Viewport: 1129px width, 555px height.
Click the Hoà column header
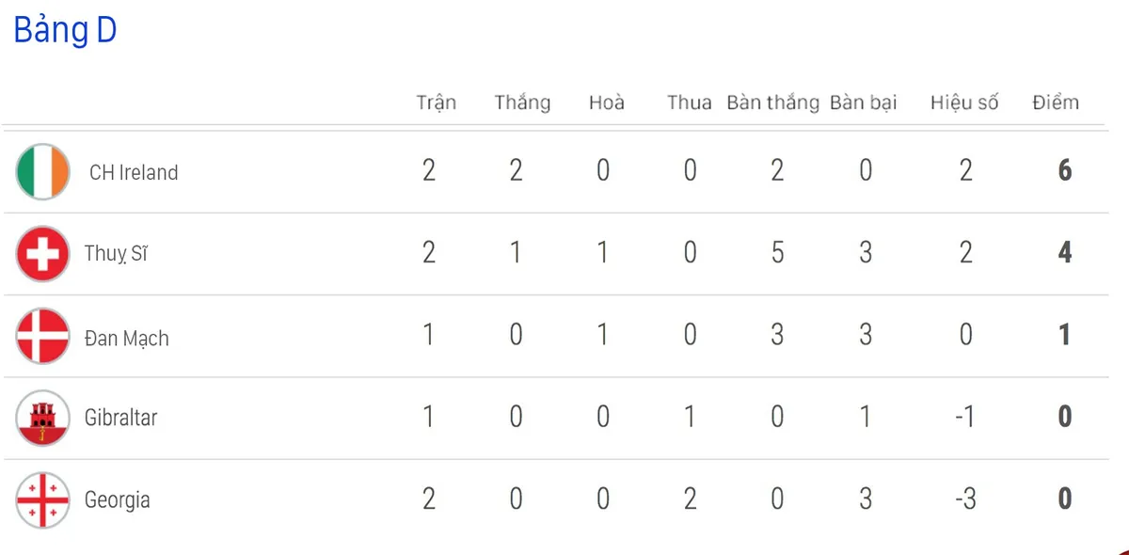click(607, 103)
